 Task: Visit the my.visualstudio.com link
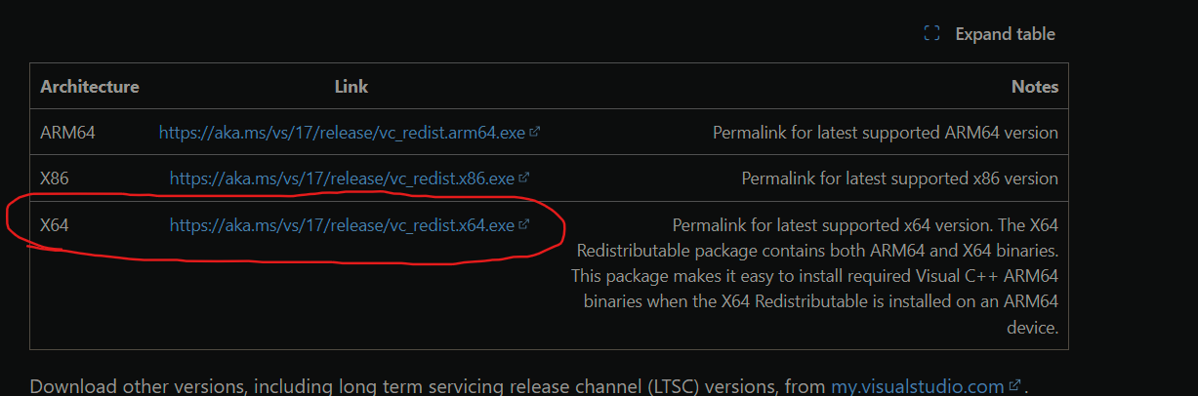917,386
